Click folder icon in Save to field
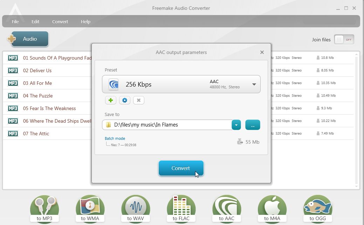This screenshot has height=225, width=364. point(108,125)
